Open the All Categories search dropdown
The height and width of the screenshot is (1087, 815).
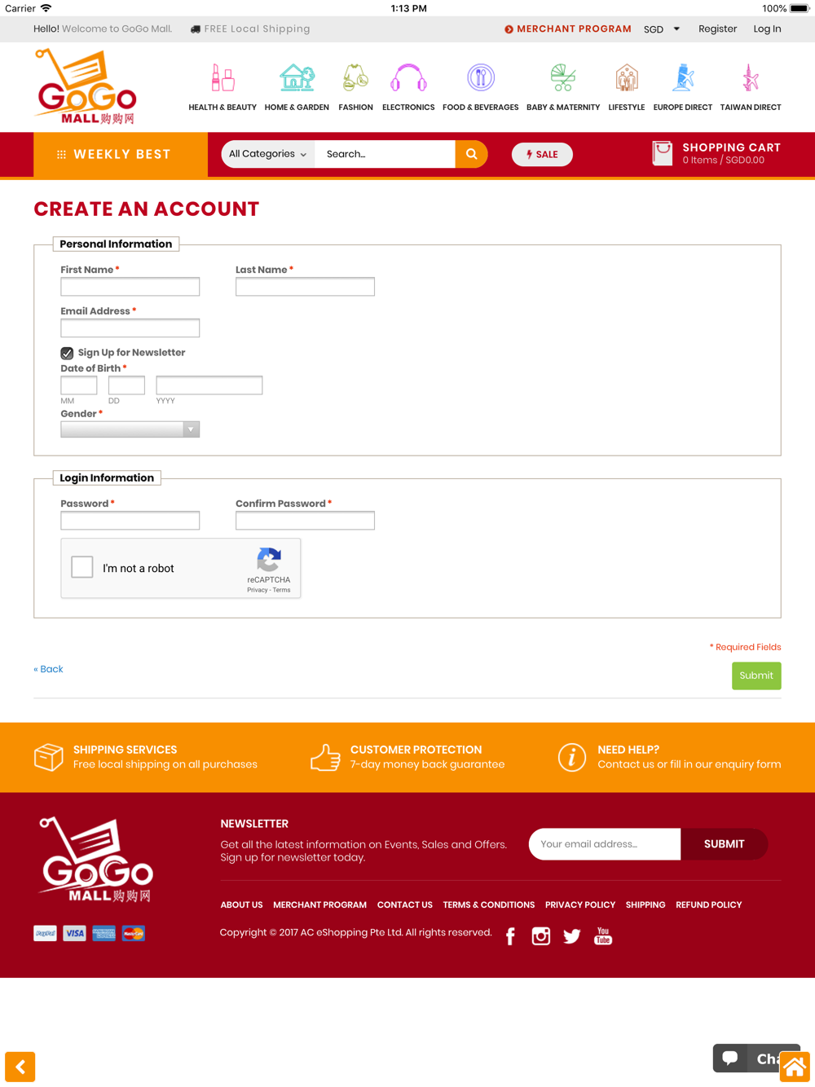click(268, 154)
